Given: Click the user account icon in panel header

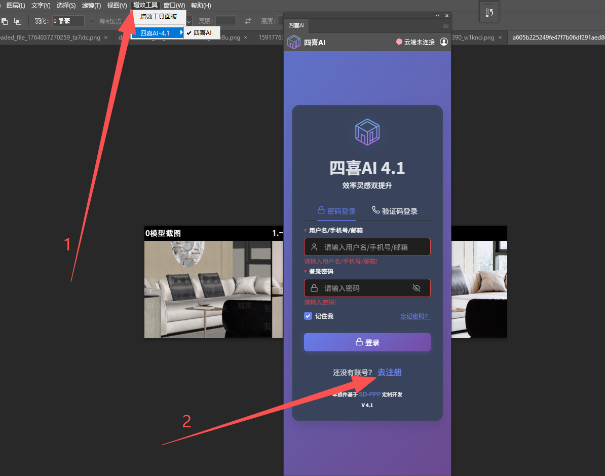Looking at the screenshot, I should 444,42.
